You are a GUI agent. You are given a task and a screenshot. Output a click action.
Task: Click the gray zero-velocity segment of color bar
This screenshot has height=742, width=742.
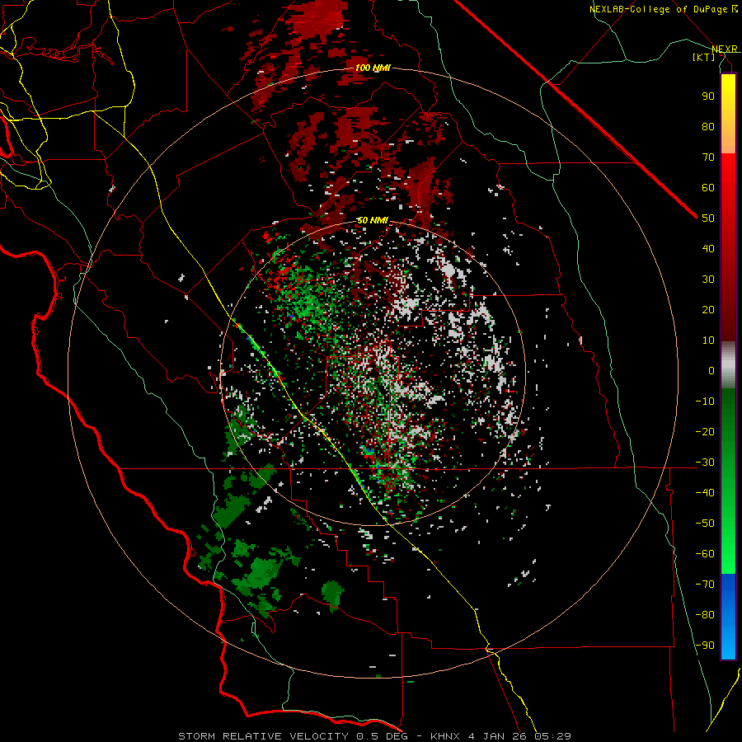point(728,365)
